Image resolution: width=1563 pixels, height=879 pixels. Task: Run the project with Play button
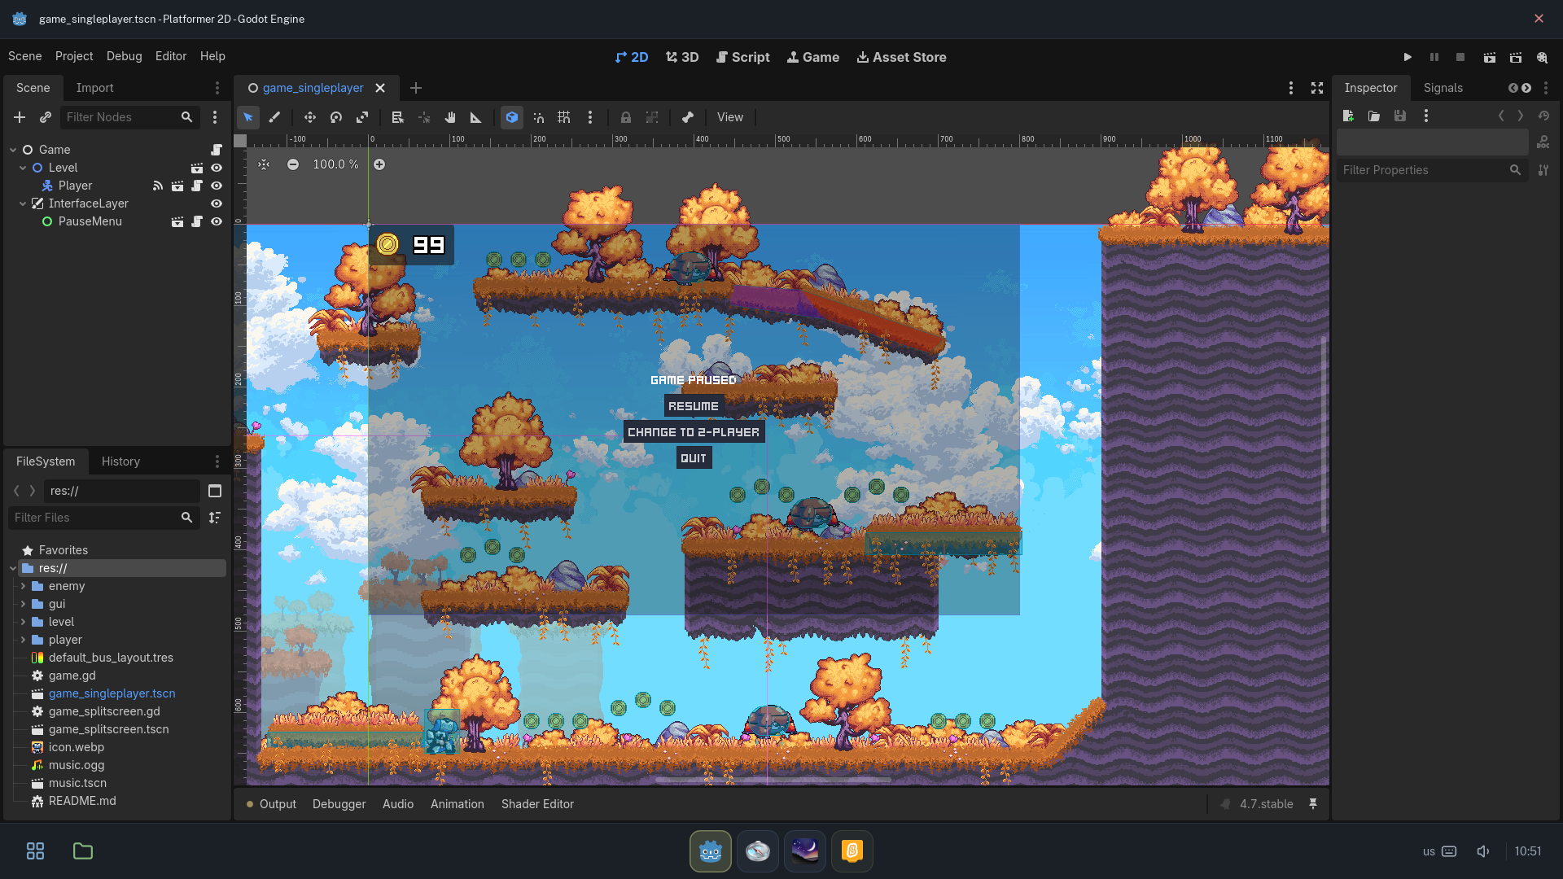click(x=1408, y=57)
